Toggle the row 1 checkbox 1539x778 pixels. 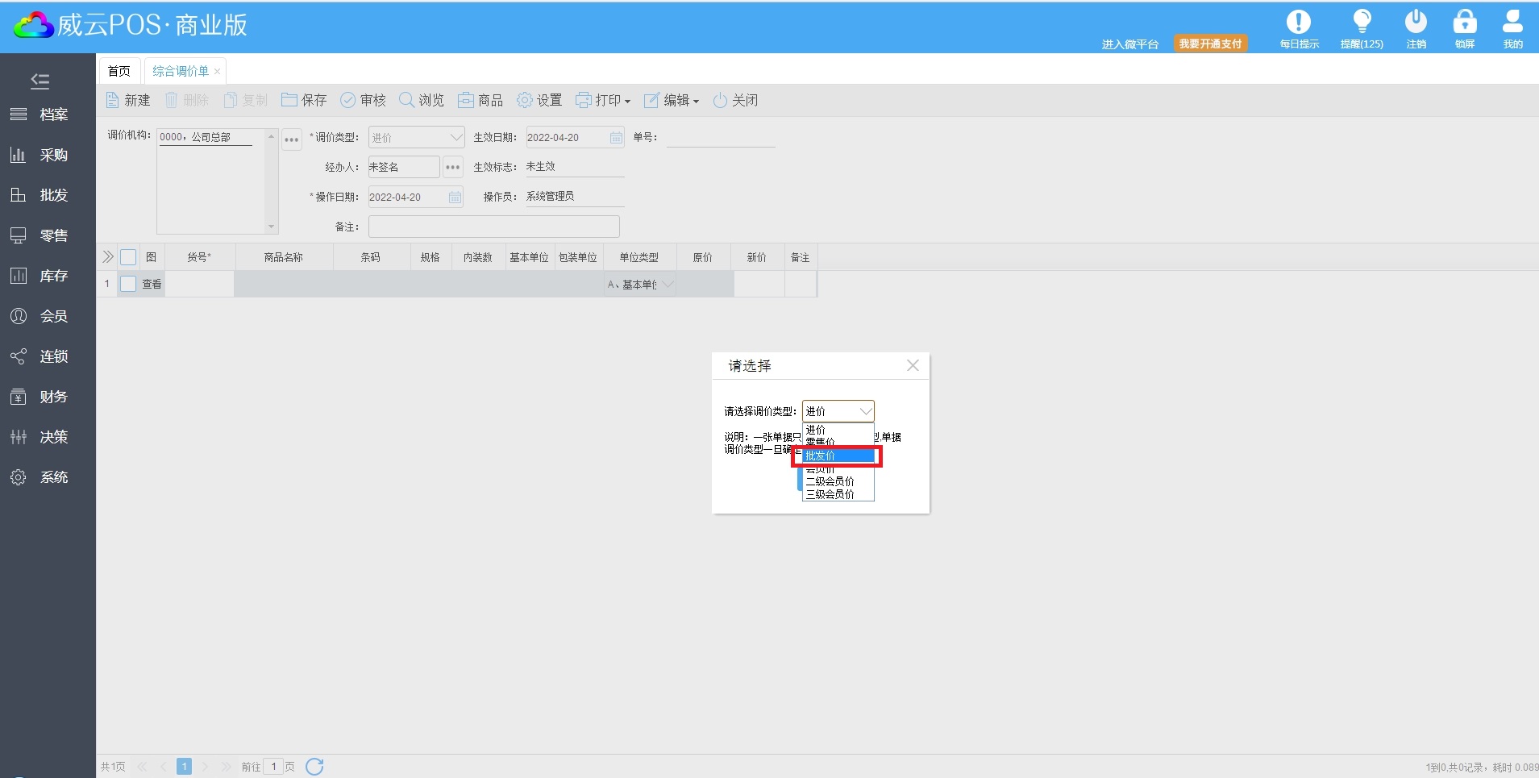(x=128, y=284)
